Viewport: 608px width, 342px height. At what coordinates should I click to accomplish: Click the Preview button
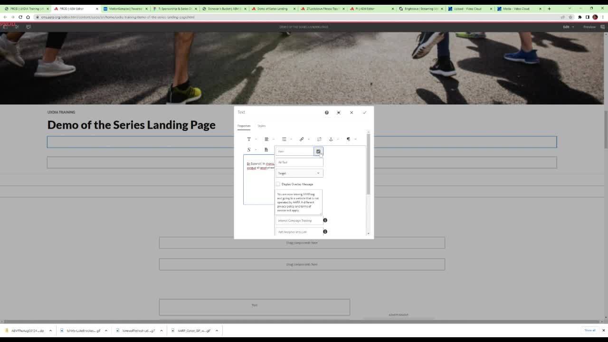[589, 27]
